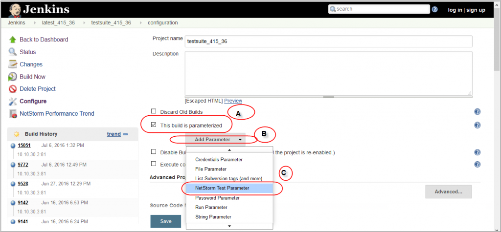Open help for Execute concurrent builds option
Screen dimensions: 501x232
point(478,164)
